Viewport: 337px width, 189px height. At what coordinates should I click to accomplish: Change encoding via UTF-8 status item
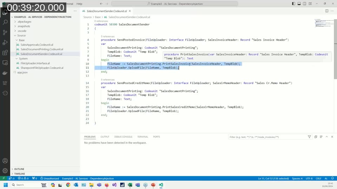click(309, 178)
